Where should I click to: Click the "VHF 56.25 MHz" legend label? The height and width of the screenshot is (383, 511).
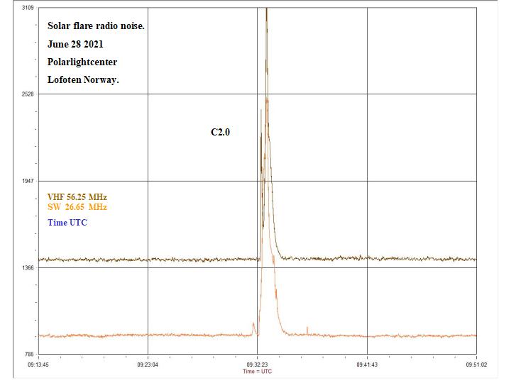pos(77,197)
